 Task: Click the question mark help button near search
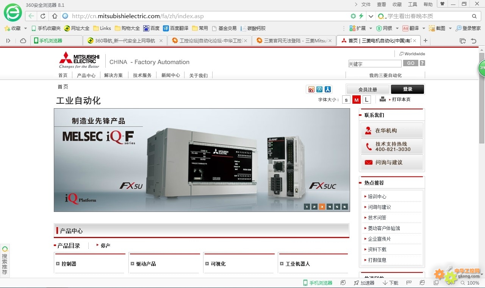[422, 63]
